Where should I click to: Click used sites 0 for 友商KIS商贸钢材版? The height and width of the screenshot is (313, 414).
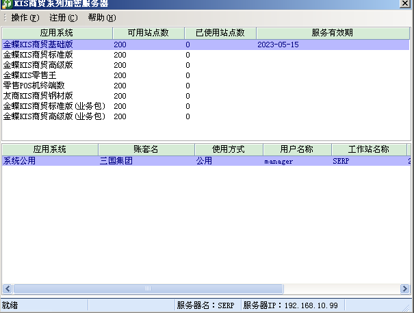pyautogui.click(x=187, y=96)
